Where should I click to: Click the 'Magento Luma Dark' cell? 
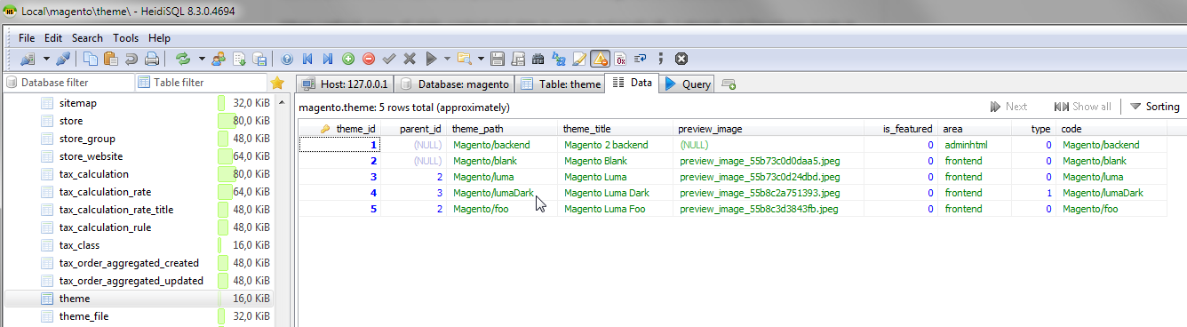(616, 193)
